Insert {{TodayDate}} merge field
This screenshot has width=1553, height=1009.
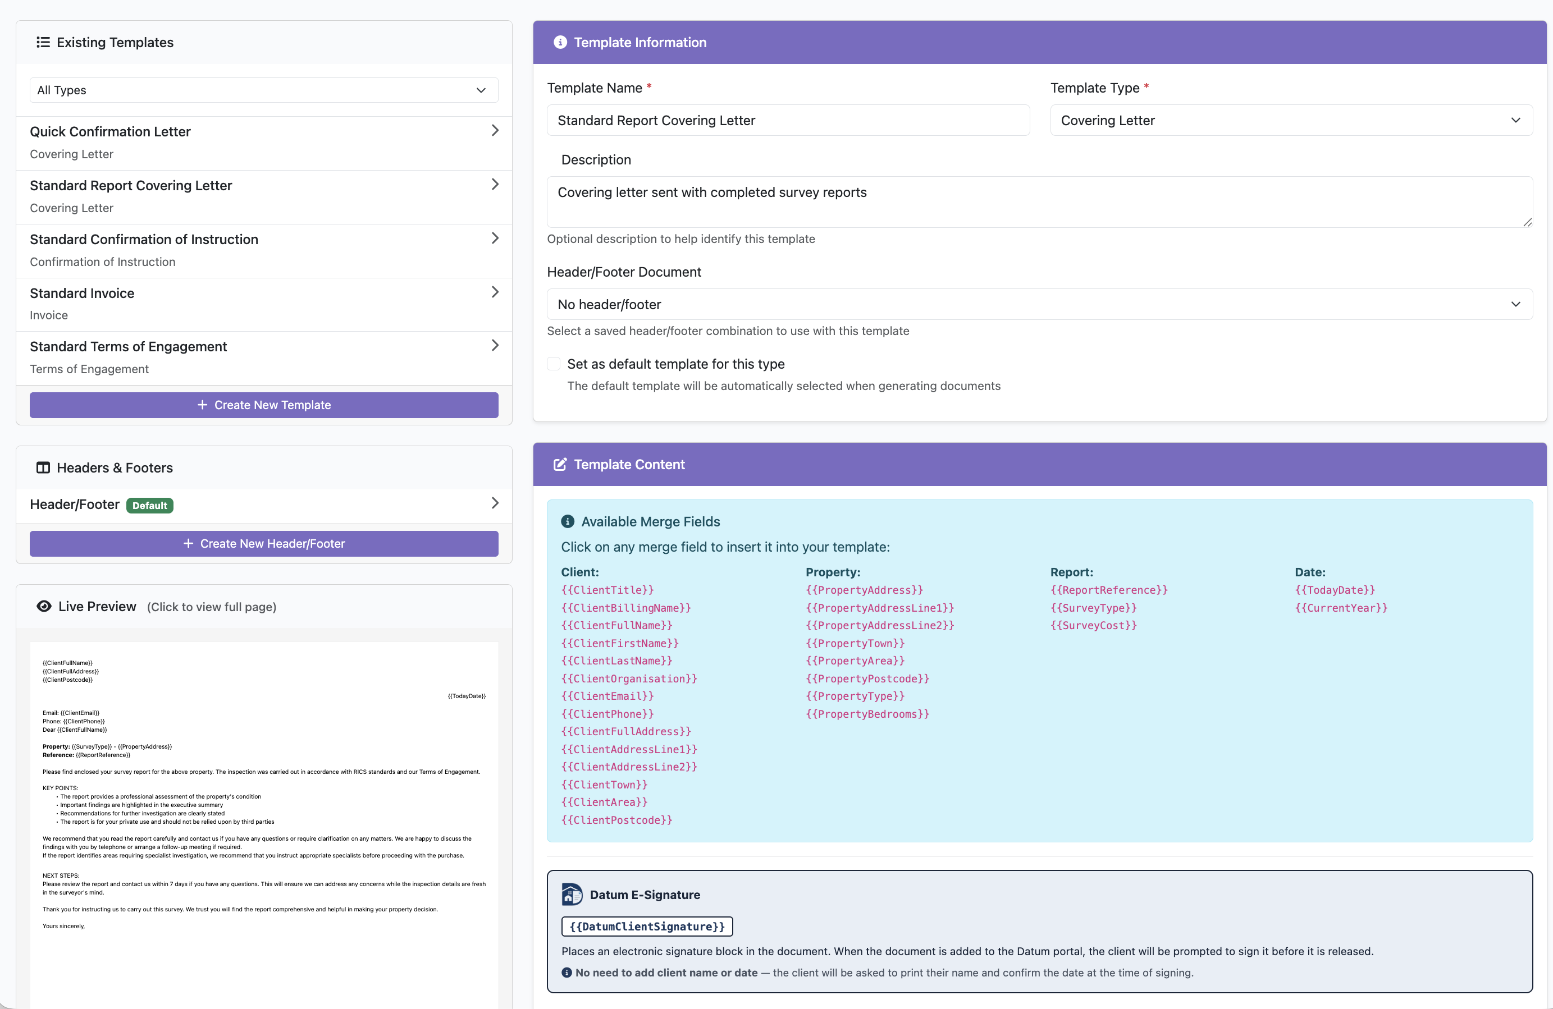[x=1335, y=590]
